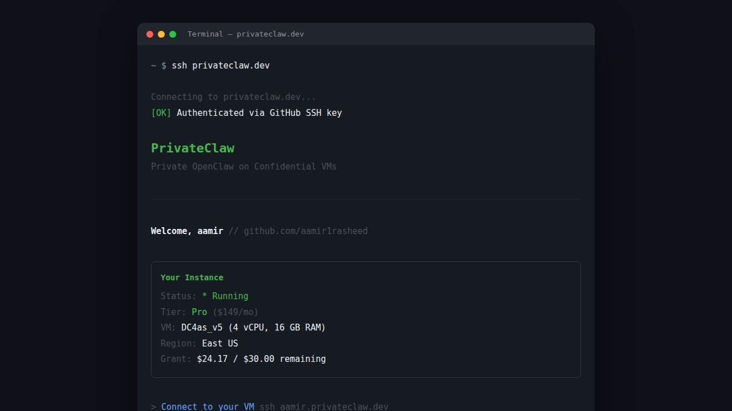Click the green [OK] status tag

[161, 113]
